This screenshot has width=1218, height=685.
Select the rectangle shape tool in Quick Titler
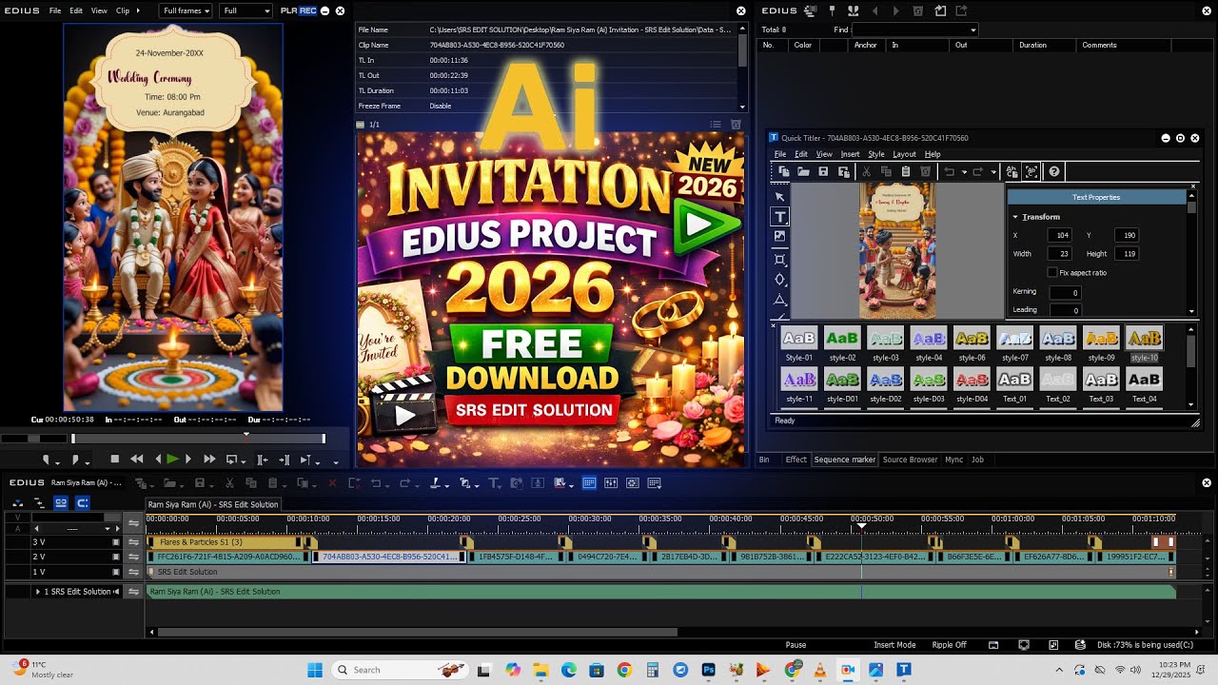[779, 259]
